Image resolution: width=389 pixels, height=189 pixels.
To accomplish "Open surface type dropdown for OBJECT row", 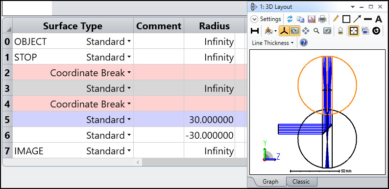I will 129,42.
